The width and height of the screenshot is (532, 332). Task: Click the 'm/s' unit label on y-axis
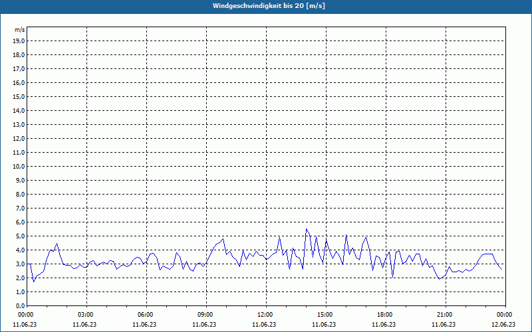[20, 30]
